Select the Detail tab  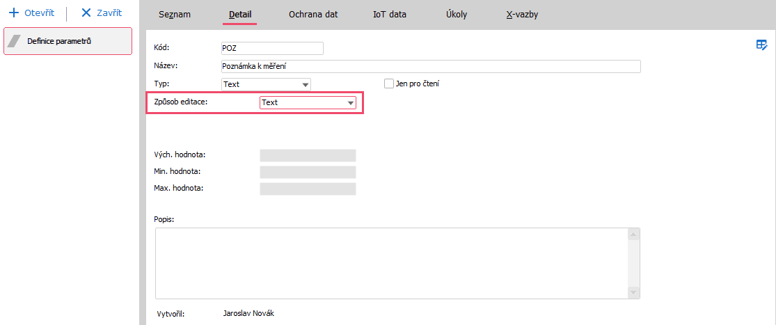(240, 14)
